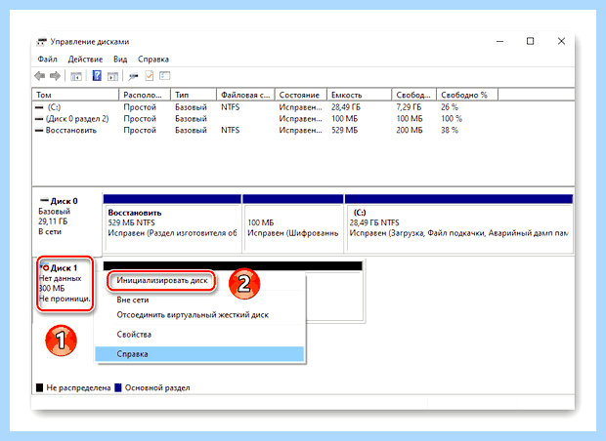Click the Forward arrow toolbar icon
The height and width of the screenshot is (441, 606).
56,76
